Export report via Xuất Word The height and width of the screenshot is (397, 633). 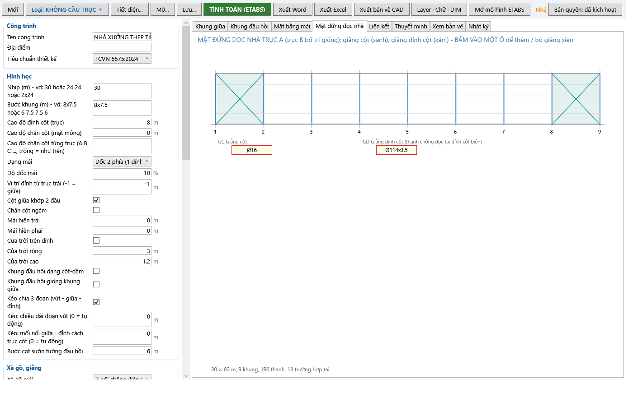(293, 9)
